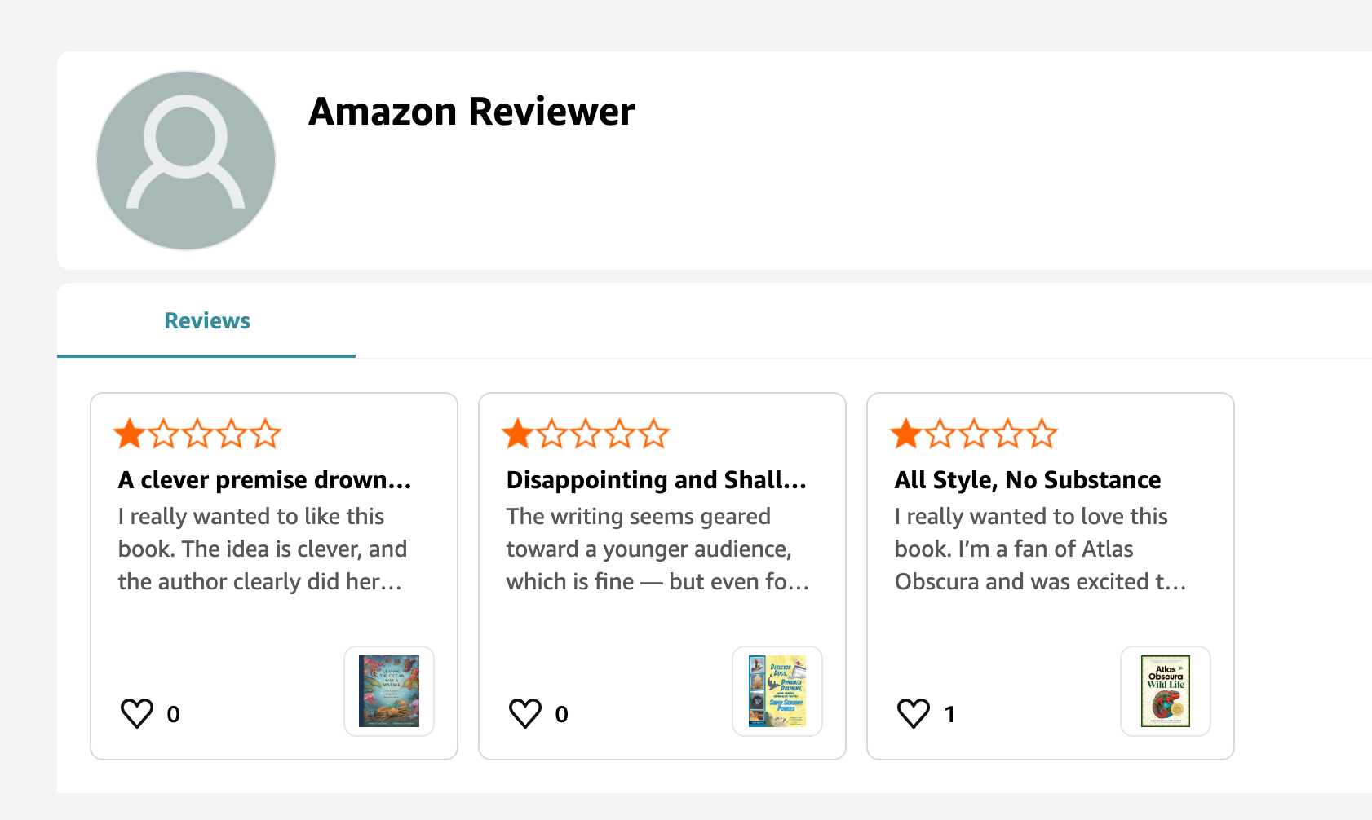Click the like count on the first review

pos(173,715)
